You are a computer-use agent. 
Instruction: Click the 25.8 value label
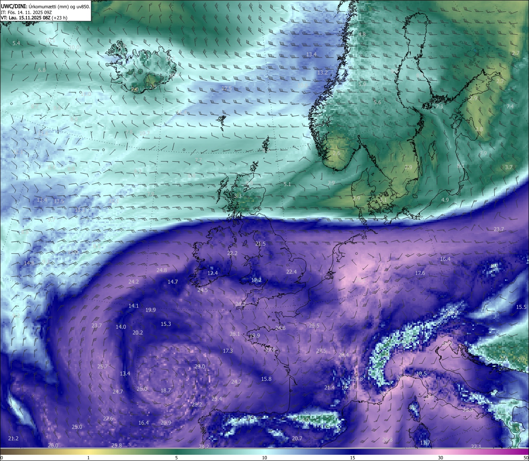117,446
